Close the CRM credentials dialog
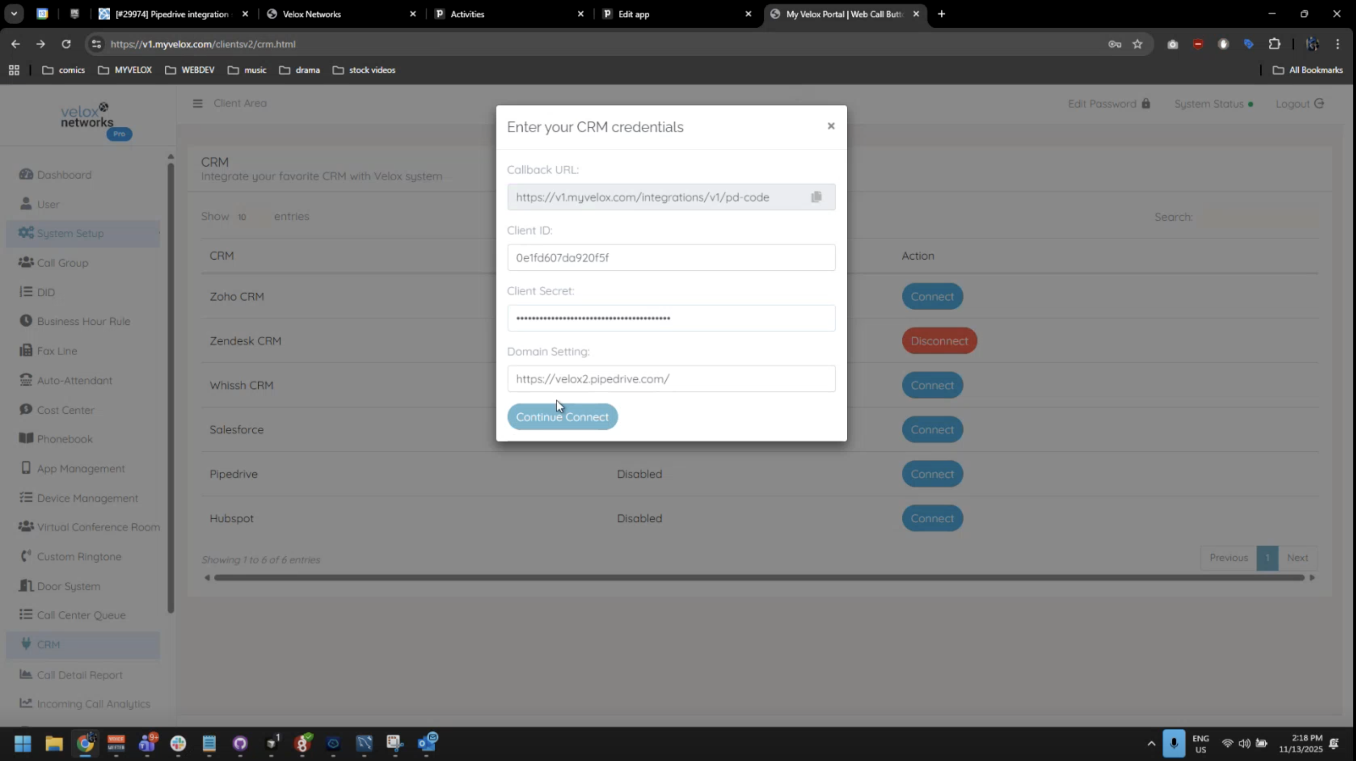This screenshot has width=1356, height=761. [x=830, y=126]
